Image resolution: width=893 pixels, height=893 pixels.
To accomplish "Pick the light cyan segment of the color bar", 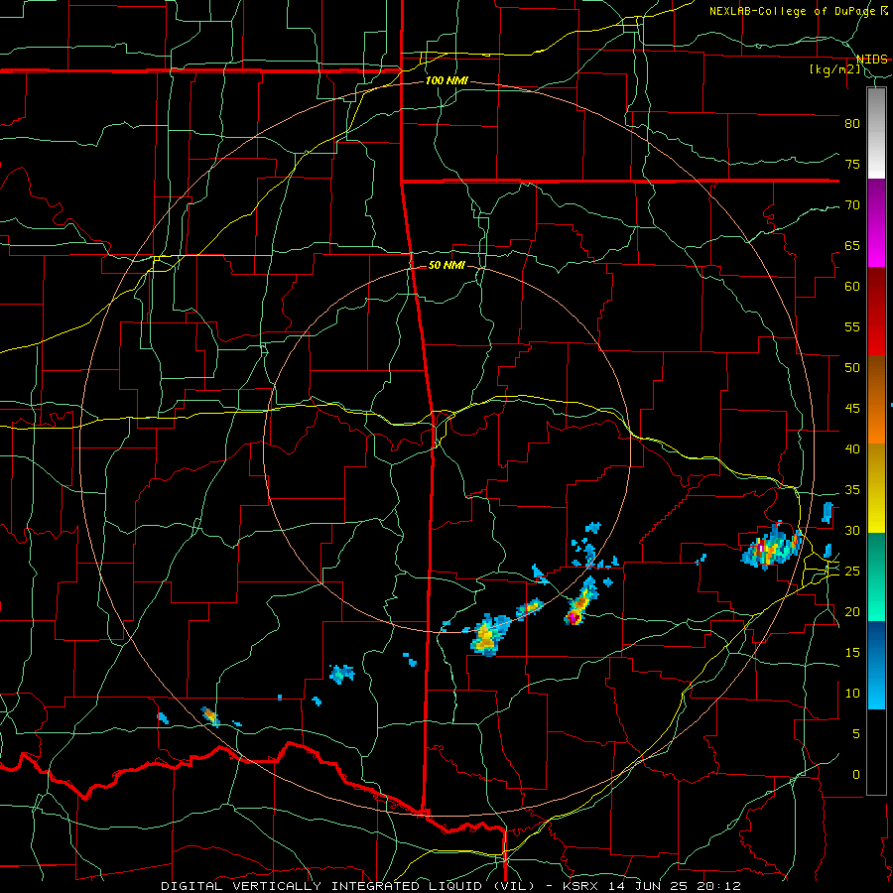I will coord(876,687).
